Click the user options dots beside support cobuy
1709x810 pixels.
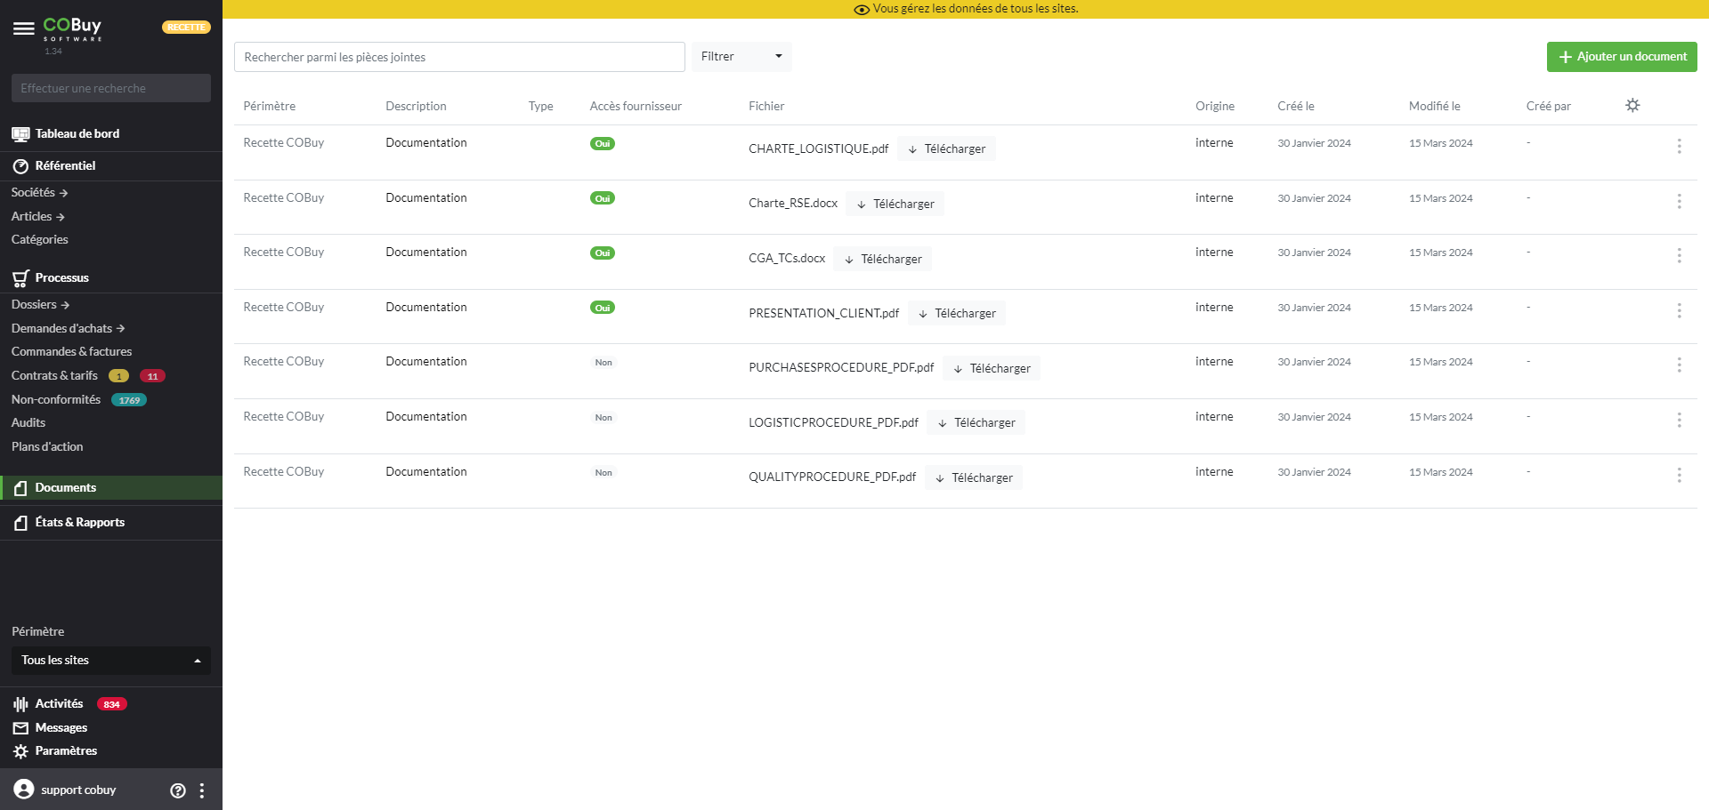[202, 790]
